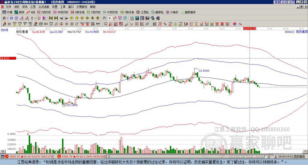Click the red-blue yin-yang icon
This screenshot has width=308, height=165.
point(235,24)
